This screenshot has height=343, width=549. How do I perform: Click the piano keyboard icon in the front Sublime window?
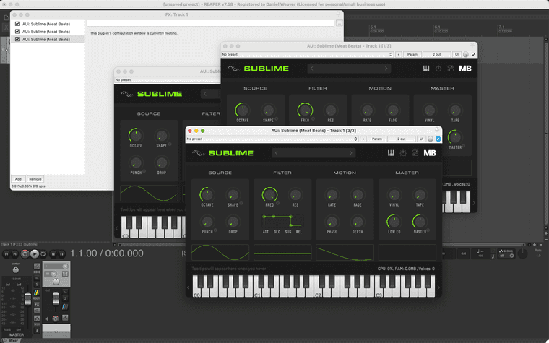tap(391, 153)
